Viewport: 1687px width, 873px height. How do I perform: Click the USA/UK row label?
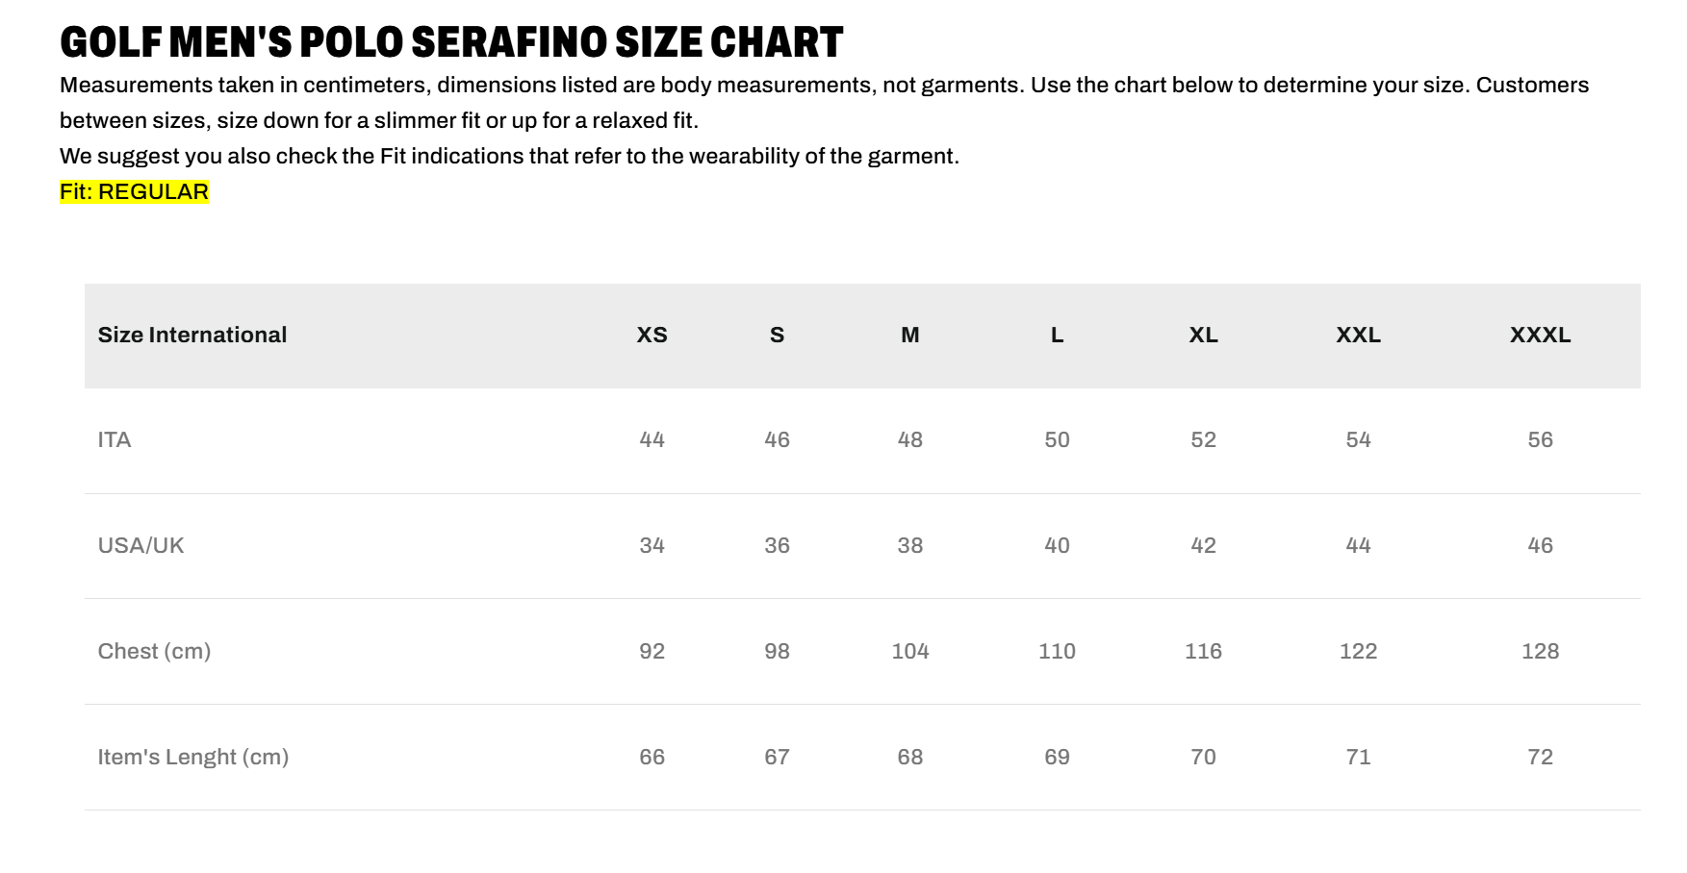[141, 545]
